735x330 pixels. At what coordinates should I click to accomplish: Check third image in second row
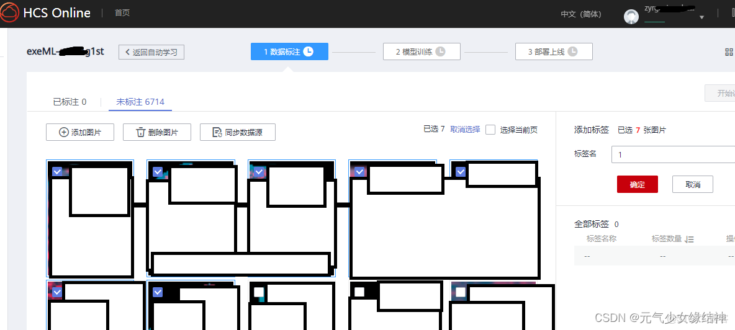(258, 292)
